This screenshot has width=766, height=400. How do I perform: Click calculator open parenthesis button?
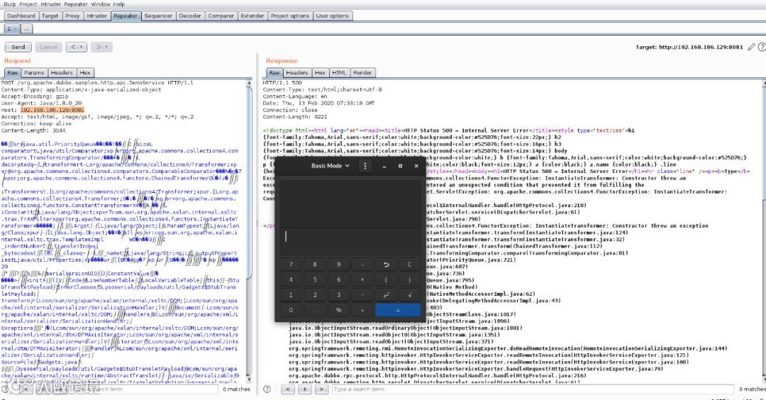386,279
